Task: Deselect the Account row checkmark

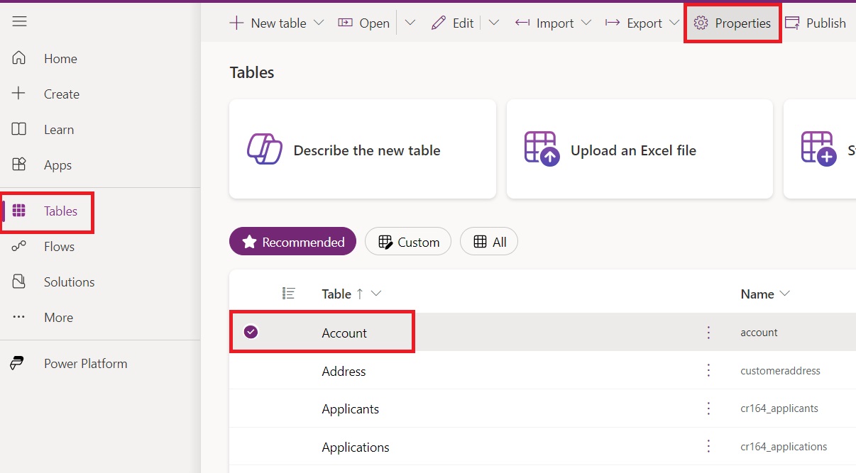Action: click(x=251, y=332)
